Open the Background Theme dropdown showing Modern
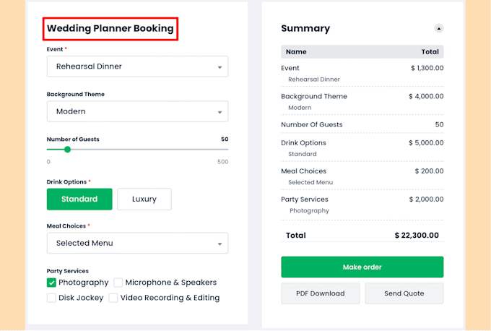491x331 pixels. pos(137,111)
